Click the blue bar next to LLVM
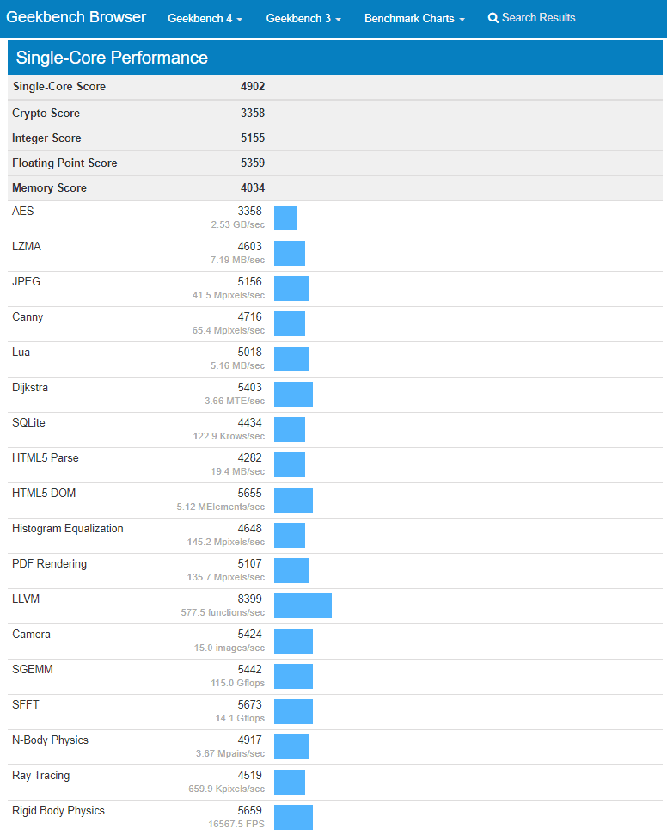The image size is (667, 835). pos(303,605)
